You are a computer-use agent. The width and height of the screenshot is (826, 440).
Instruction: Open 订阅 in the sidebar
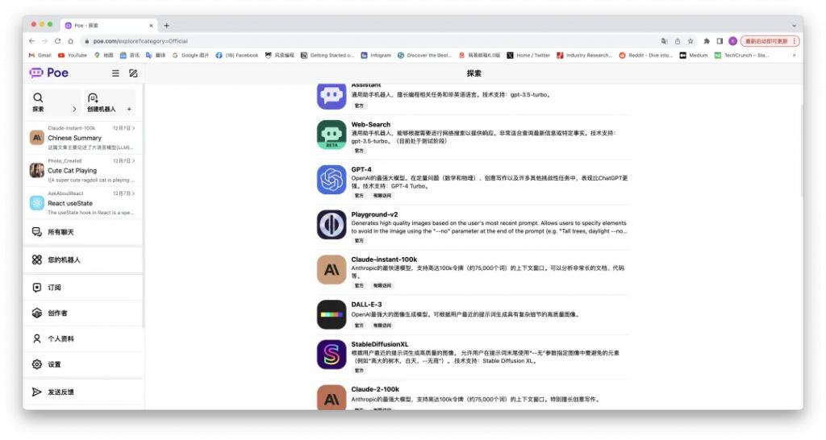click(83, 288)
